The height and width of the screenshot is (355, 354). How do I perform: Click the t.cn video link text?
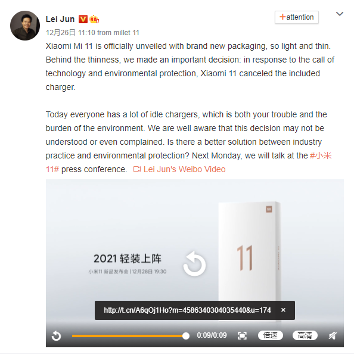click(187, 310)
